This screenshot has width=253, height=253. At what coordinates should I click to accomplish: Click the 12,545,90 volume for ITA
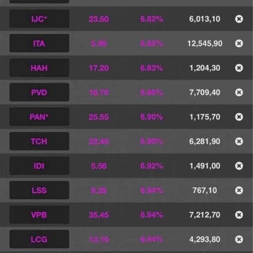205,43
